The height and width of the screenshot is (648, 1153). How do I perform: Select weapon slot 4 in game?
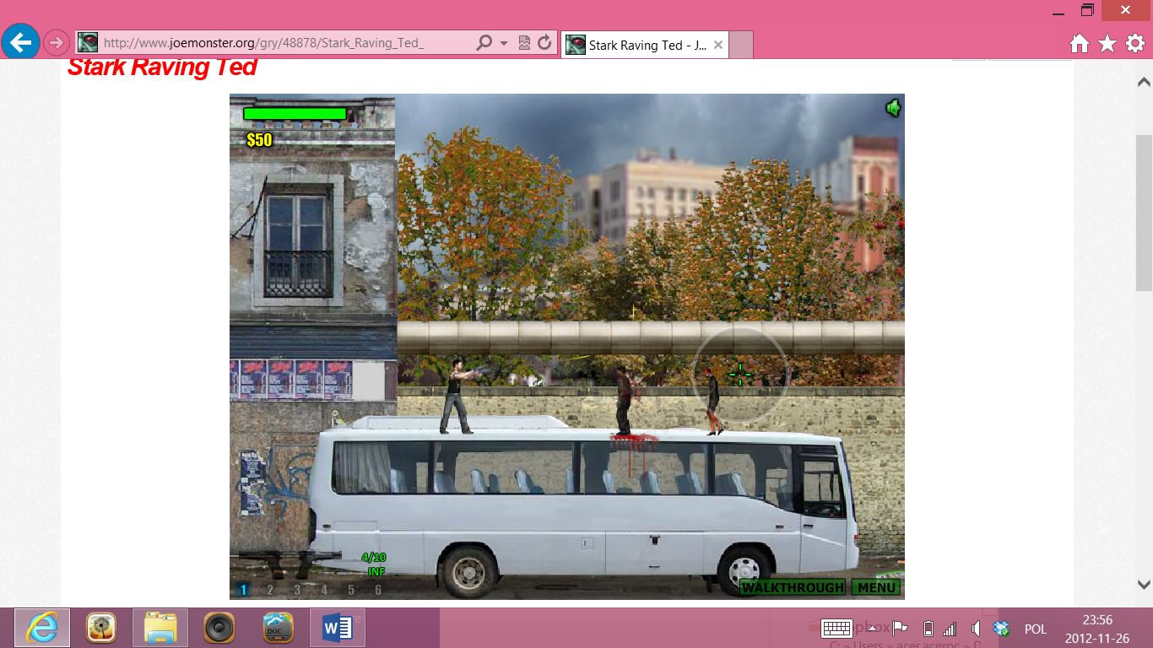324,590
